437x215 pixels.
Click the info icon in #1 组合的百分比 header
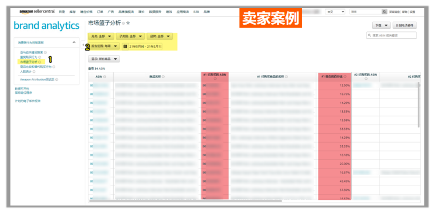tap(345, 77)
